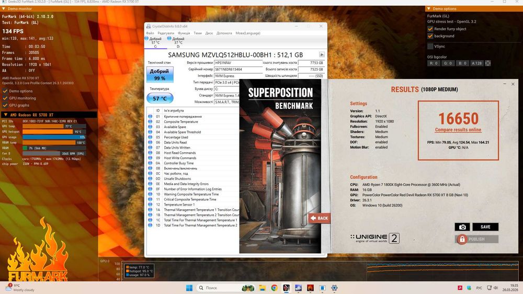523x294 pixels.
Task: Open Google Chrome from taskbar
Action: [274, 288]
